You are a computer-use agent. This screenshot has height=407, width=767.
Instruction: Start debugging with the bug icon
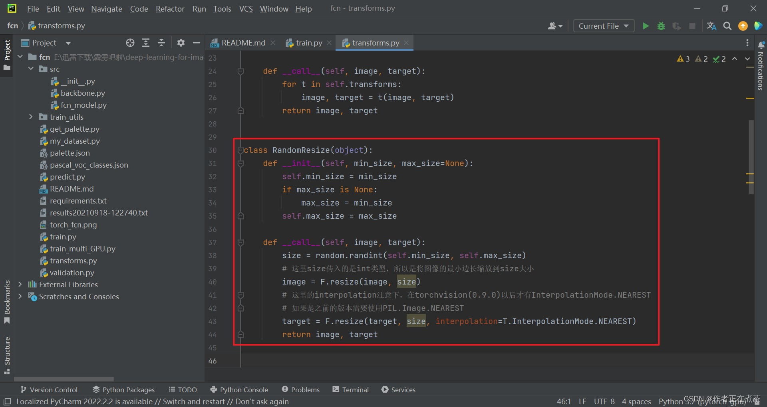pos(661,26)
